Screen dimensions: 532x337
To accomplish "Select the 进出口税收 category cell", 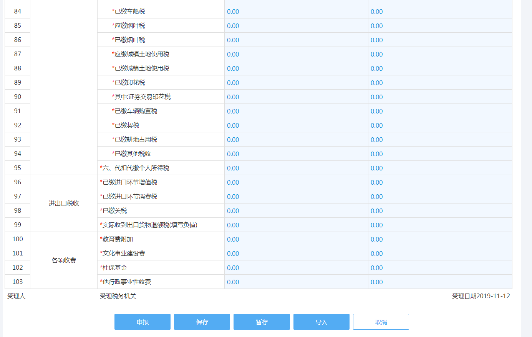I will (x=64, y=204).
